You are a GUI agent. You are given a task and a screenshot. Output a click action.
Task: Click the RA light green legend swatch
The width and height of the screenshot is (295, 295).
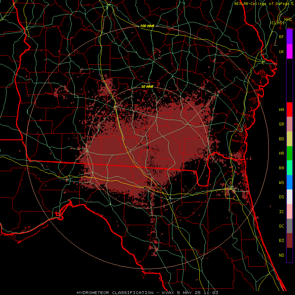point(289,168)
